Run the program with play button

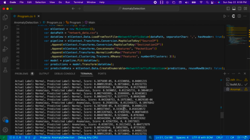(225, 16)
